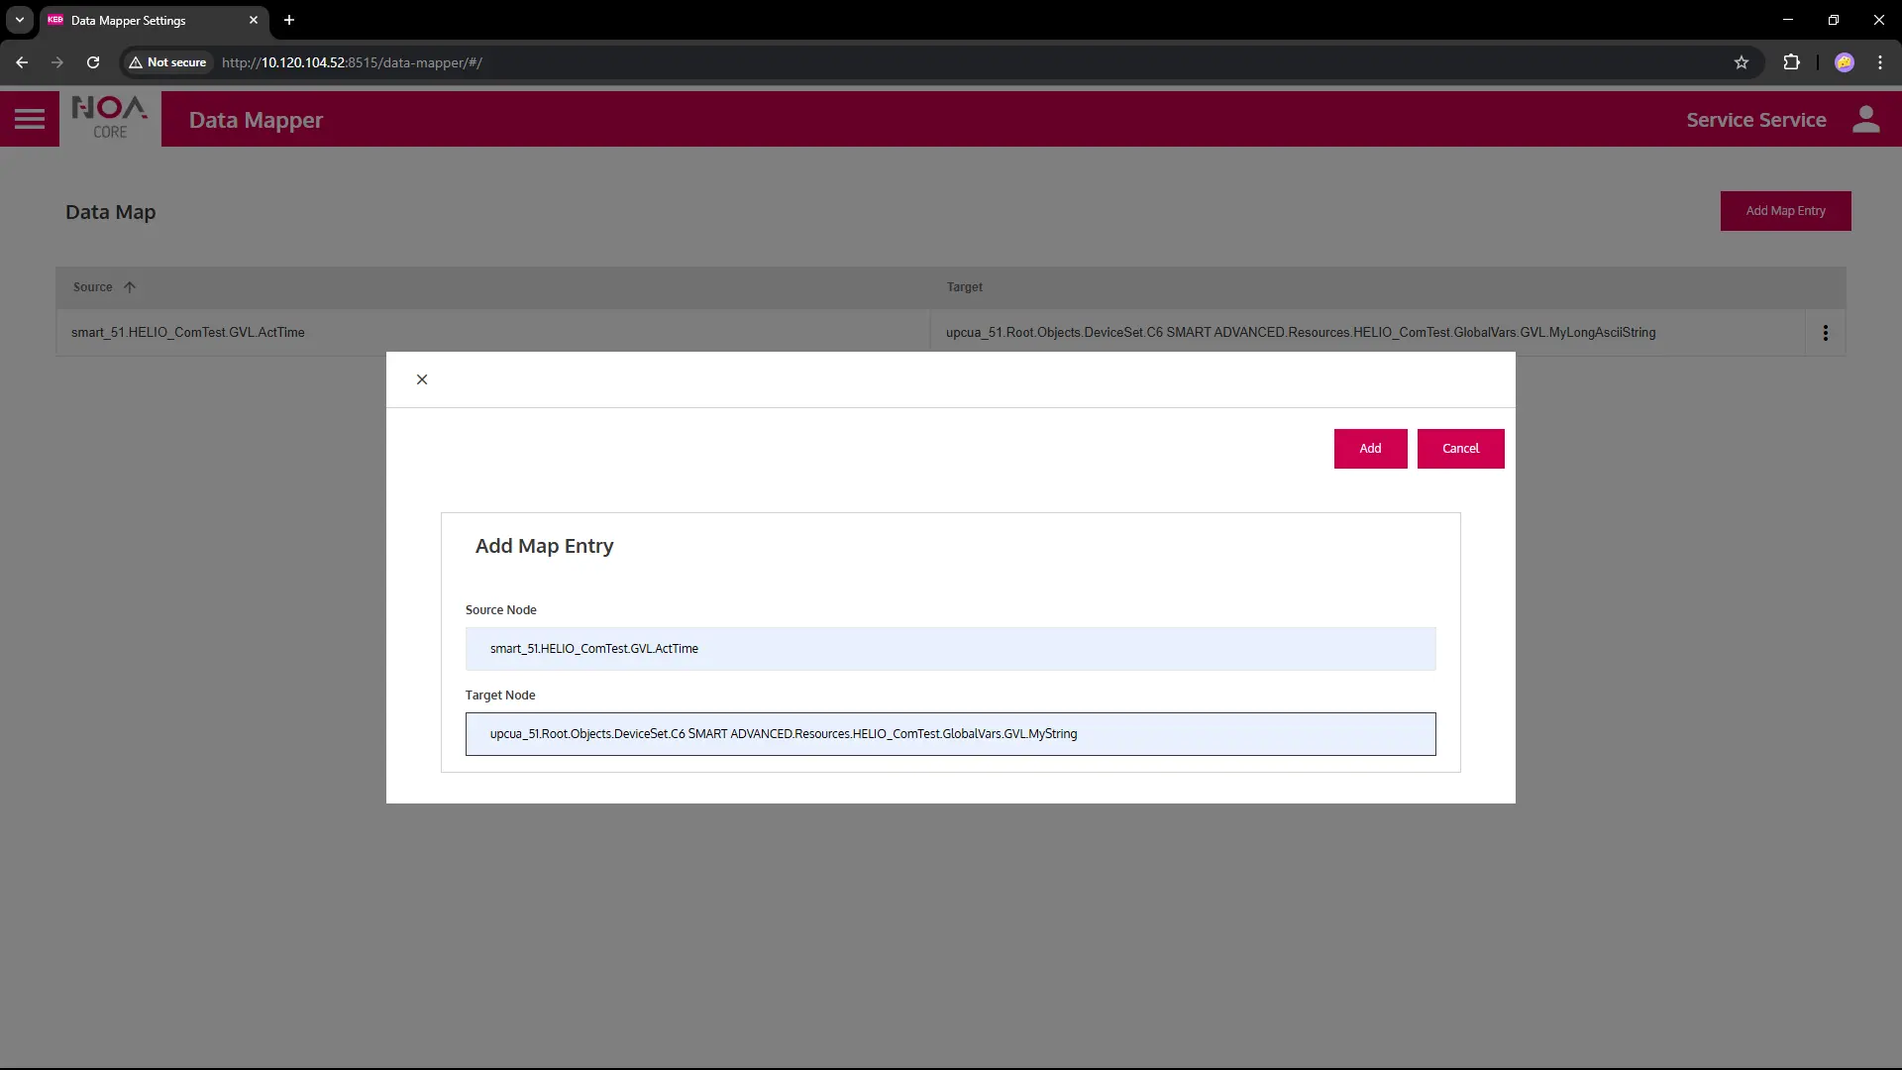Click the browser profile avatar

[x=1844, y=62]
